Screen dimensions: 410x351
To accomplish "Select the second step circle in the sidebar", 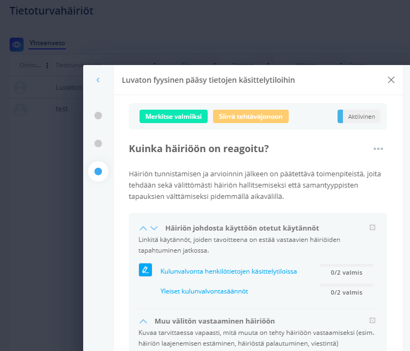I will tap(98, 144).
